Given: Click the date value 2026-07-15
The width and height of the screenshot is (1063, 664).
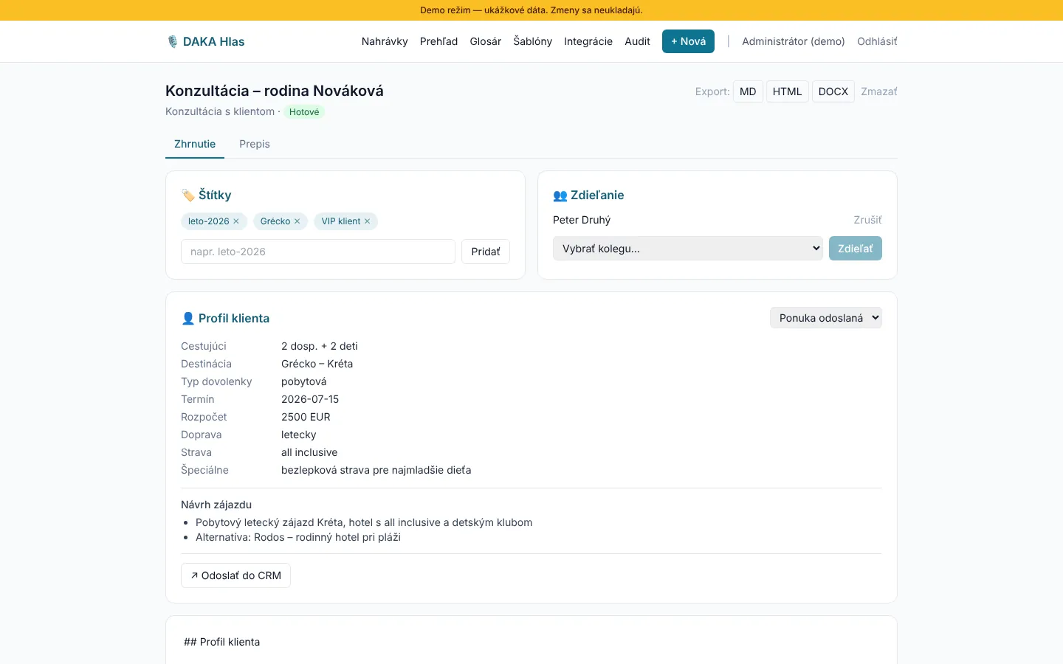Looking at the screenshot, I should 310,399.
